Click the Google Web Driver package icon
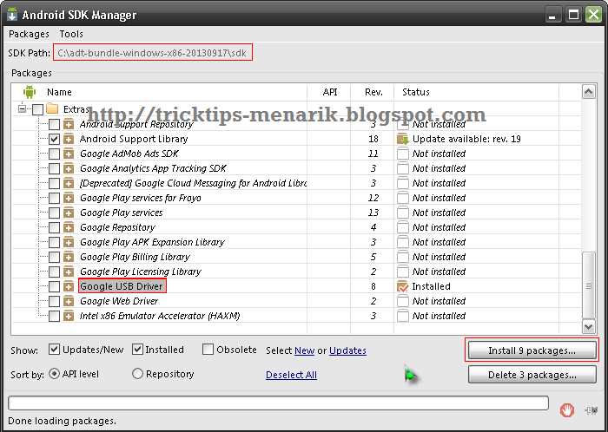 coord(69,301)
